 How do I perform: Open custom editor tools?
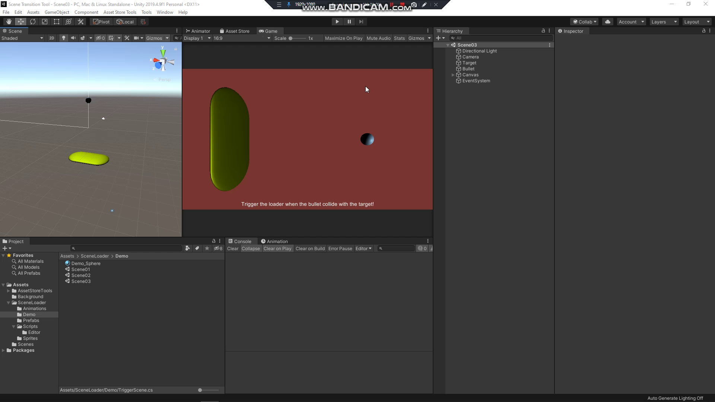80,22
